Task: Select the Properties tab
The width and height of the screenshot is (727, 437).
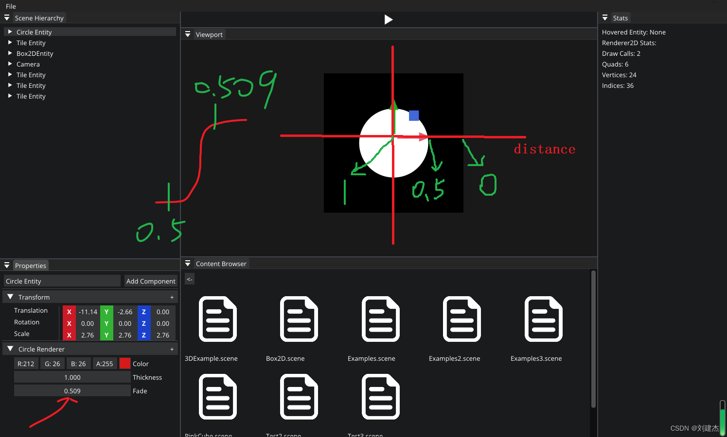Action: point(30,265)
